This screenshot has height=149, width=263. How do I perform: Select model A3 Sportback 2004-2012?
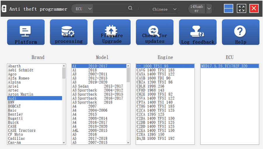click(x=99, y=90)
